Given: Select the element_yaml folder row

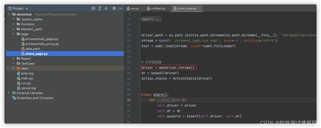Looking at the screenshot, I should (x=64, y=29).
